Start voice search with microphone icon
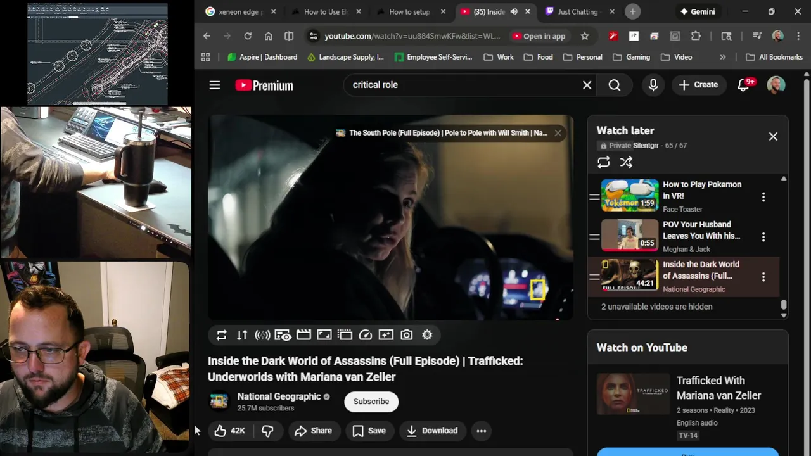This screenshot has height=456, width=811. [x=653, y=85]
